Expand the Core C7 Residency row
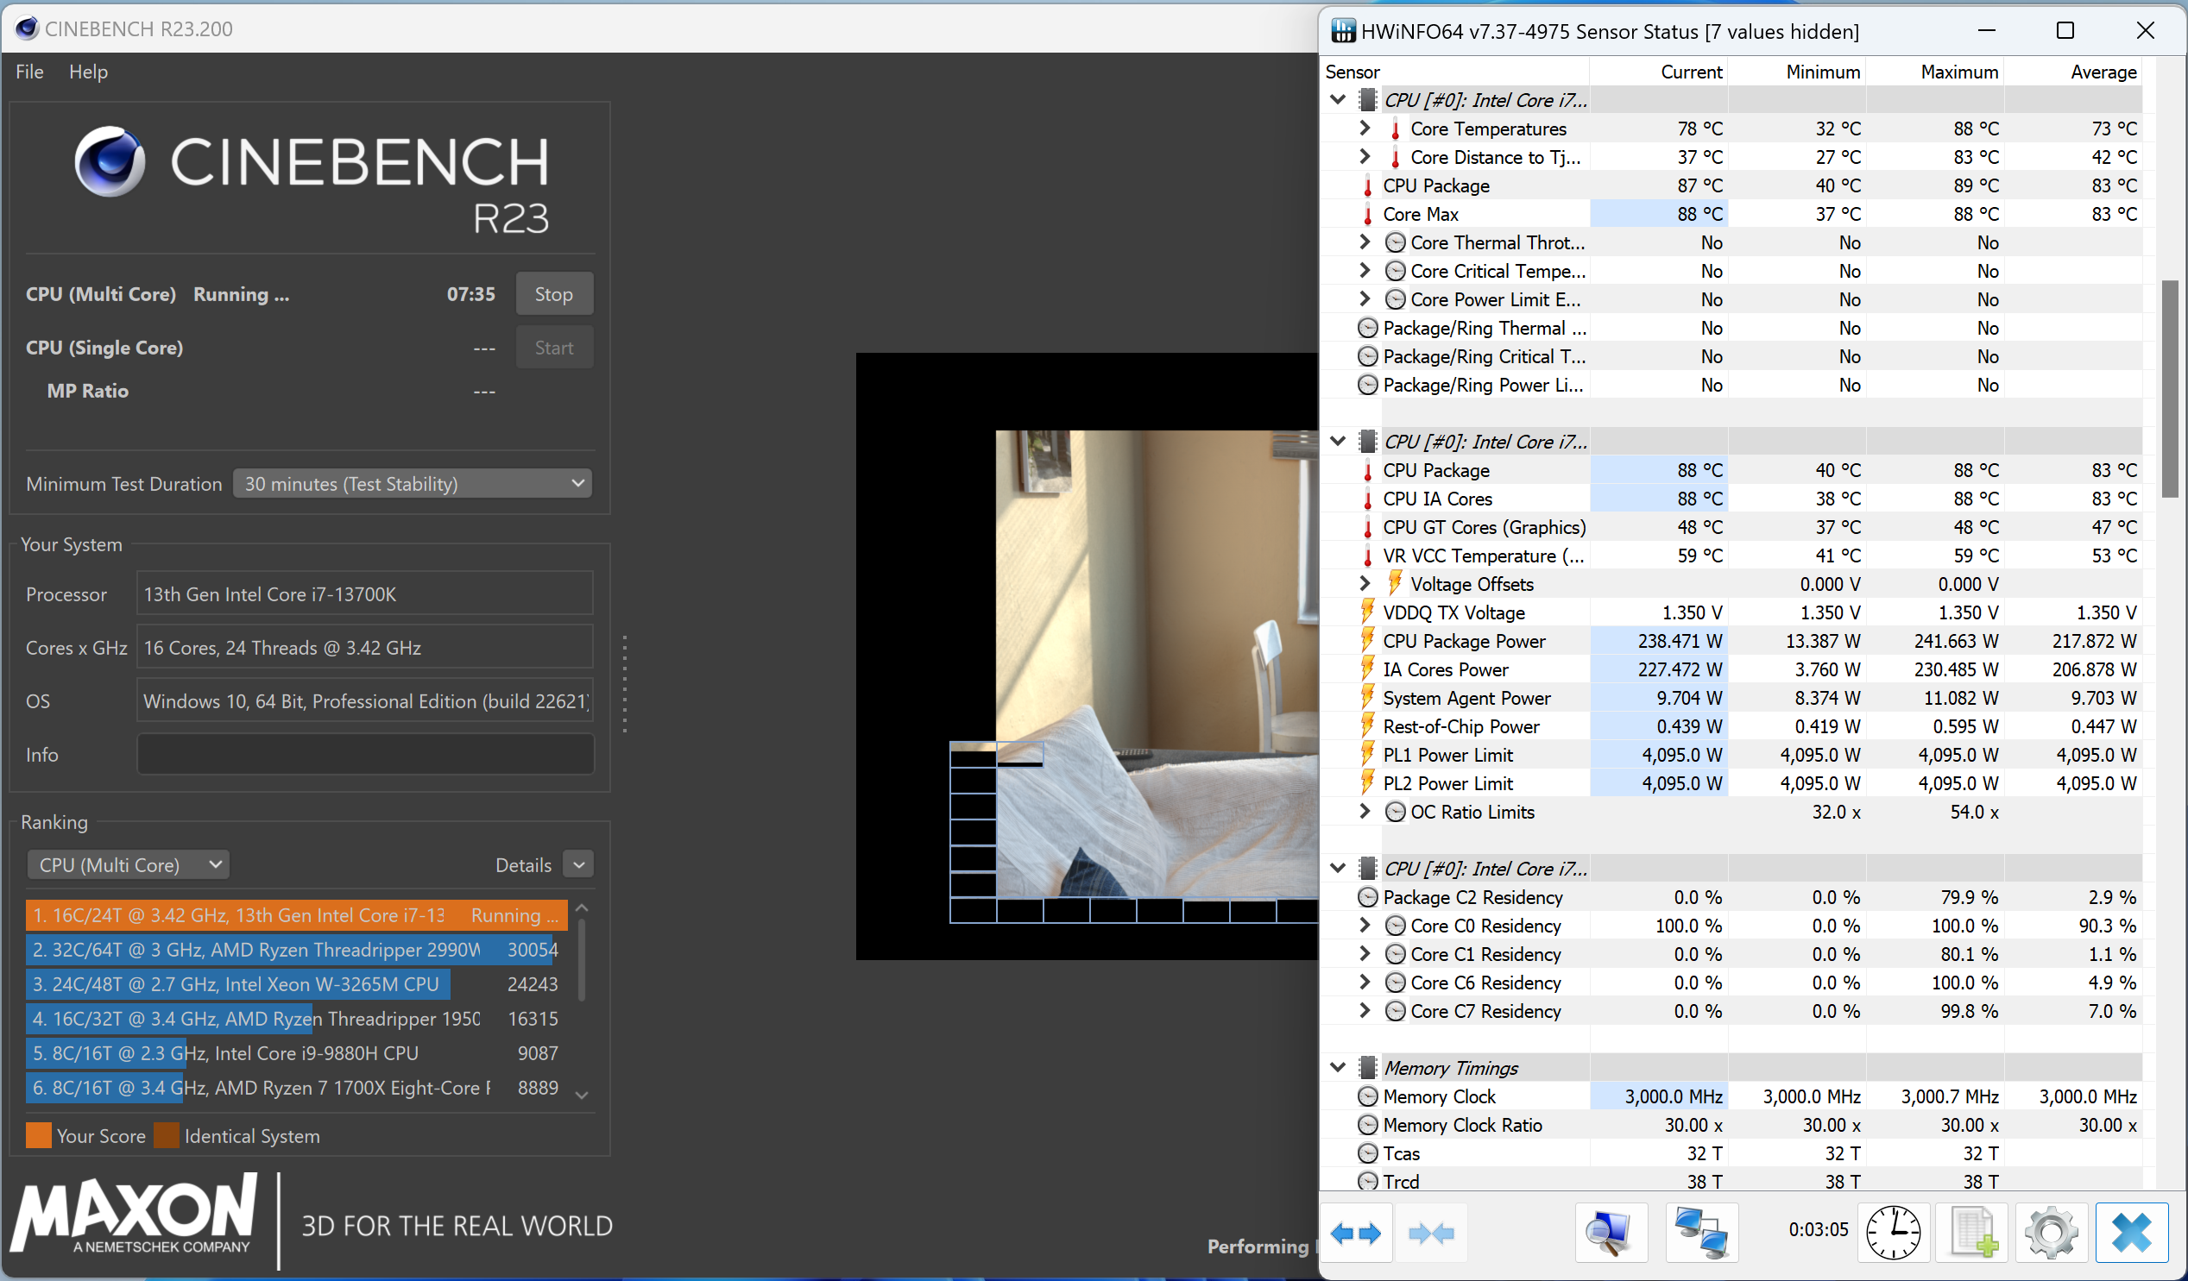This screenshot has height=1281, width=2188. [x=1365, y=1011]
